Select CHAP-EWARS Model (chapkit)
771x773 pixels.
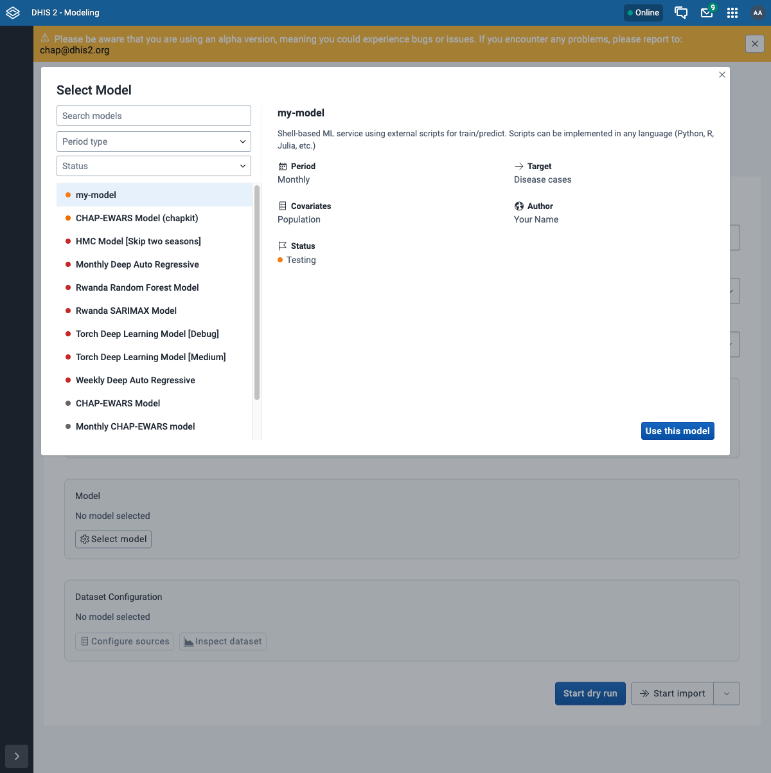coord(154,218)
